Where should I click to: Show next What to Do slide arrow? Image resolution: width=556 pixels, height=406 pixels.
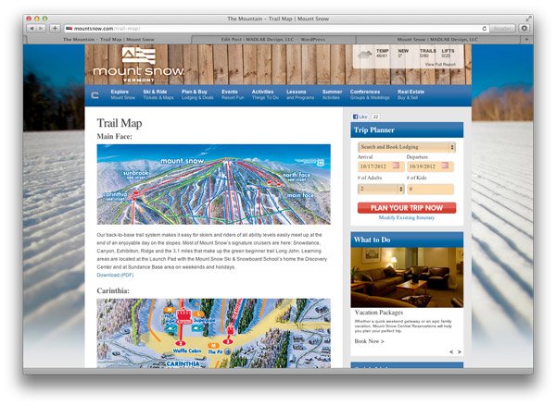(x=460, y=351)
